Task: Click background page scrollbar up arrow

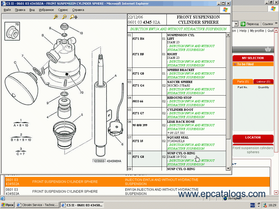Action: pos(276,30)
